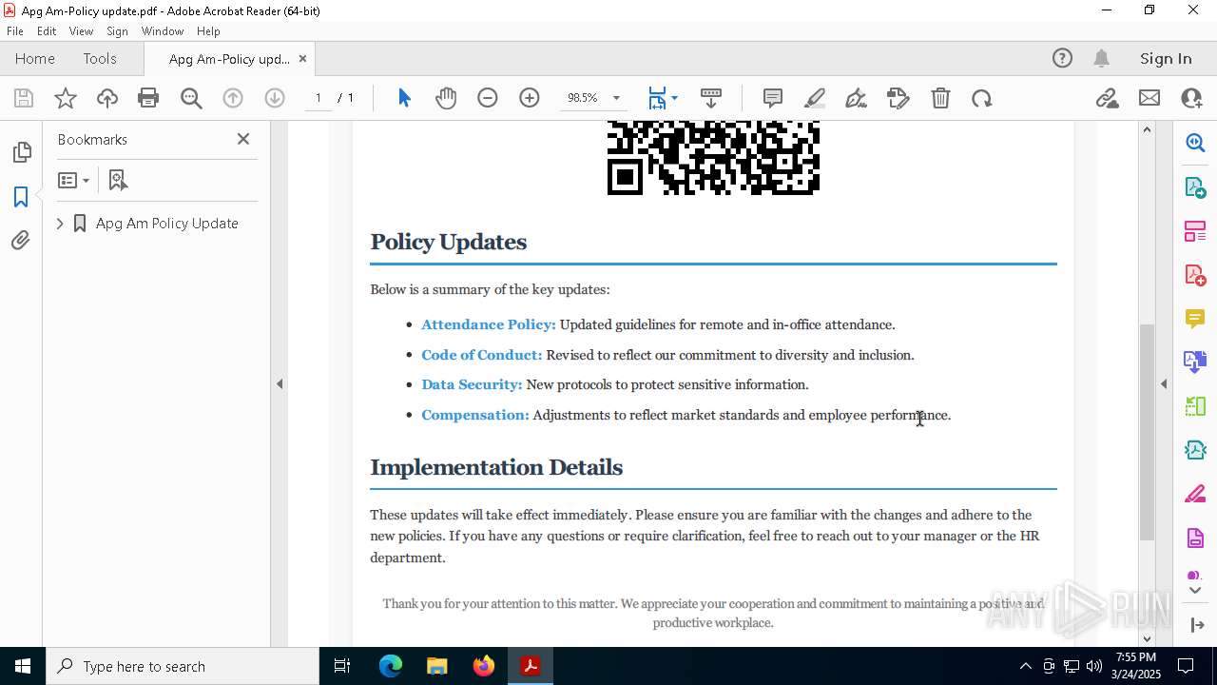
Task: Open the View menu
Action: 82,31
